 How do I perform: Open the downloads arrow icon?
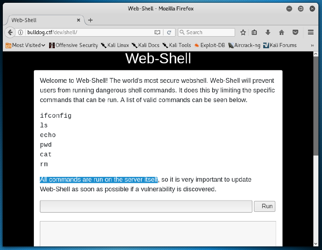click(x=268, y=32)
